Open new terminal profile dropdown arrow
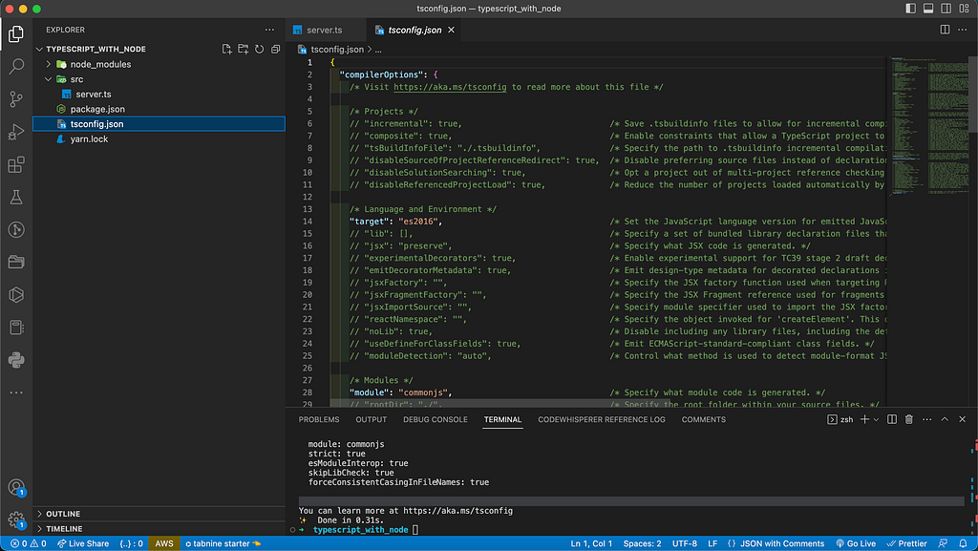978x551 pixels. point(877,419)
